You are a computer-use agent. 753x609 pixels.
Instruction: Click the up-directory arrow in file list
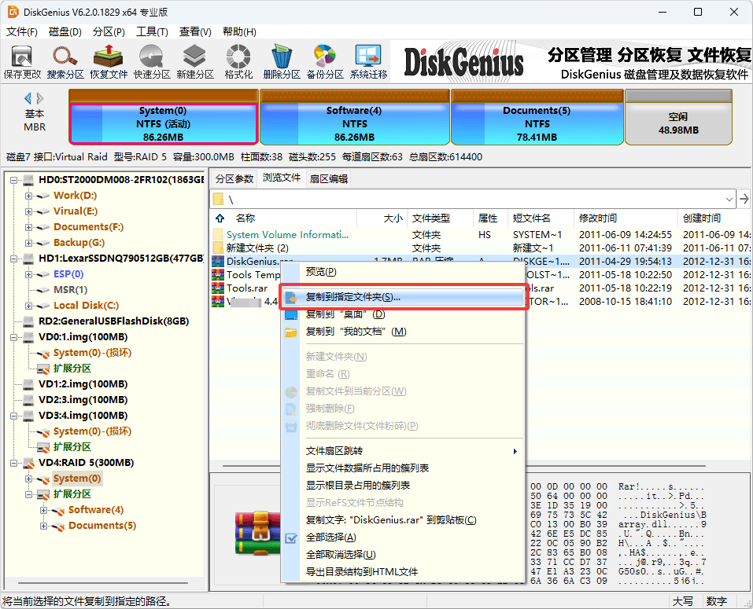point(220,218)
